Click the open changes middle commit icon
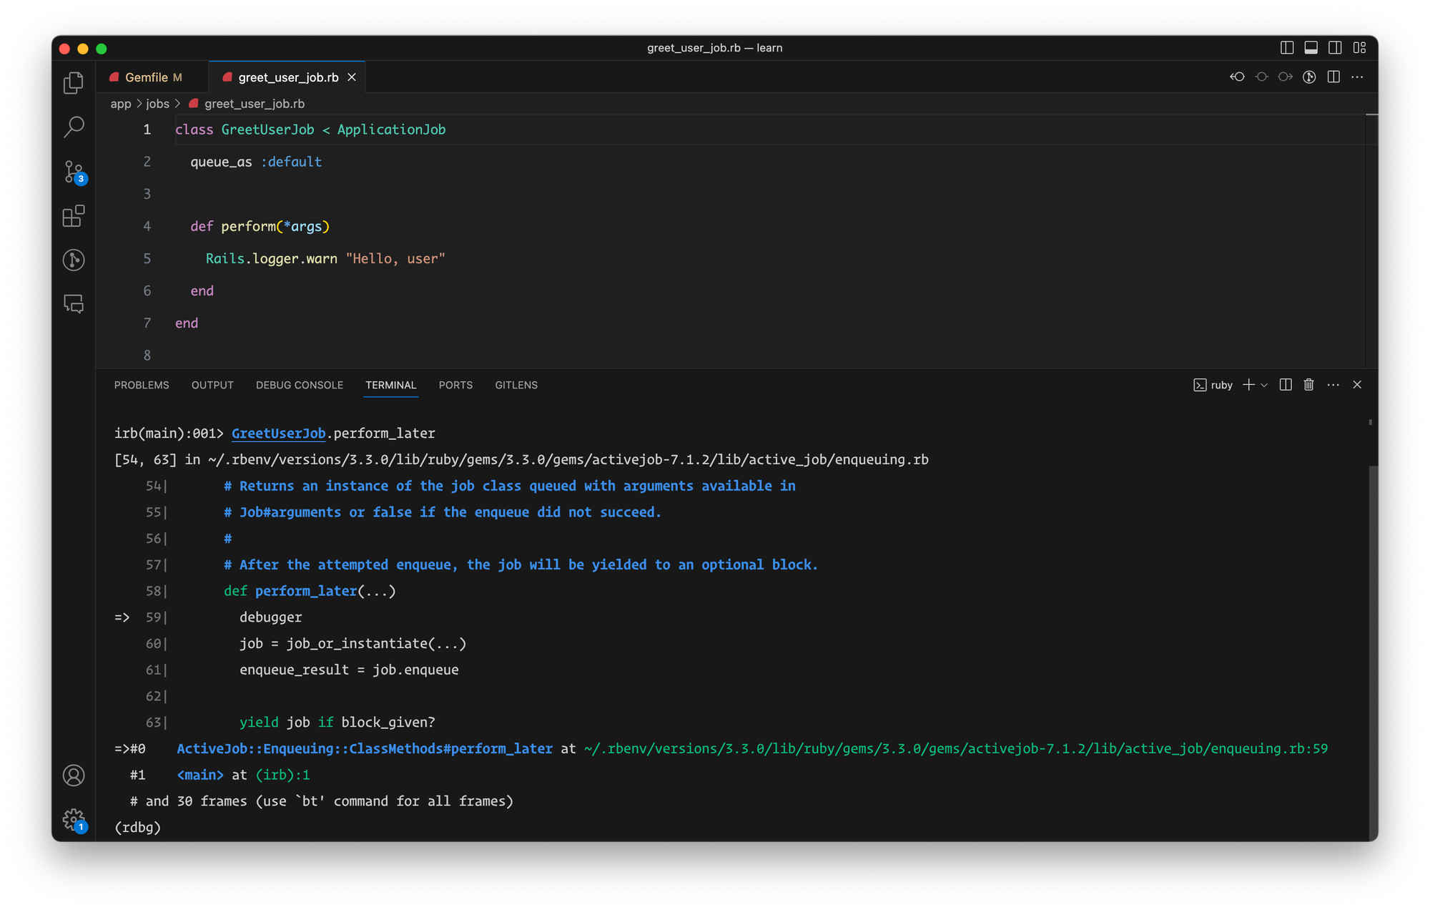 (1261, 77)
